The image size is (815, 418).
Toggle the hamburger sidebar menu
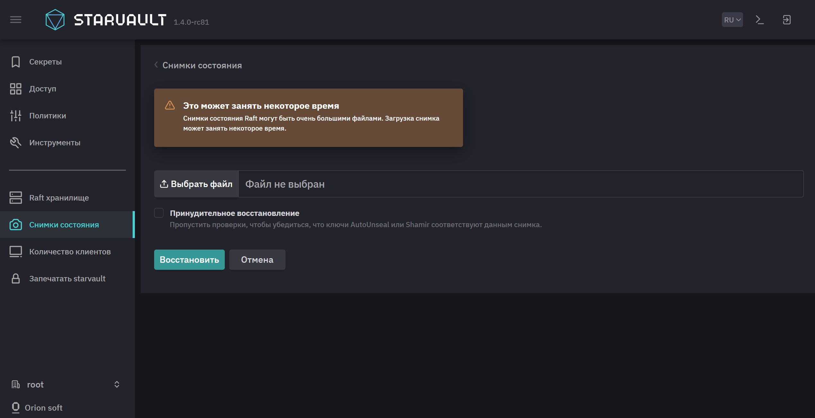tap(16, 20)
